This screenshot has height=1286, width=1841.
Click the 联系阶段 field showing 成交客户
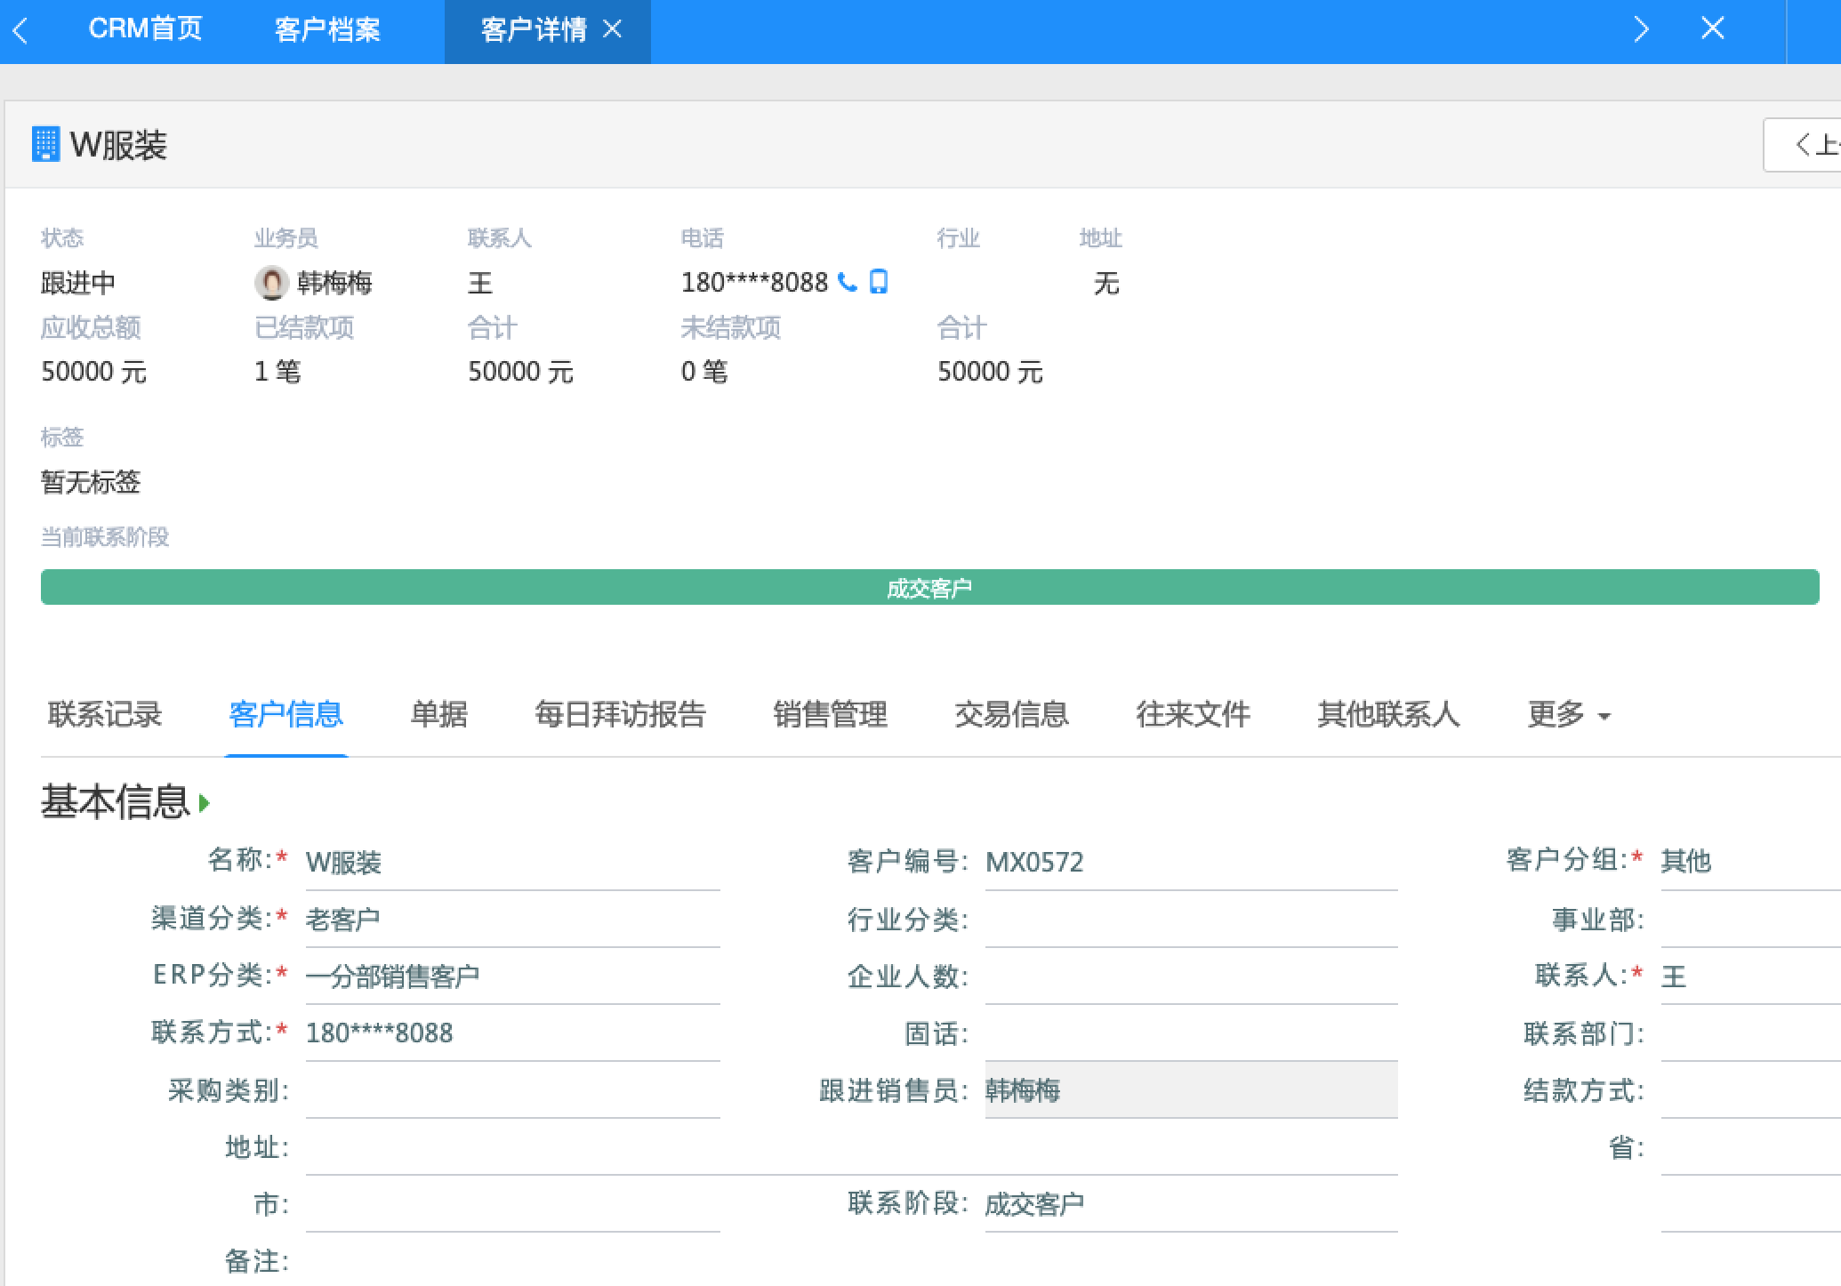point(1191,1203)
